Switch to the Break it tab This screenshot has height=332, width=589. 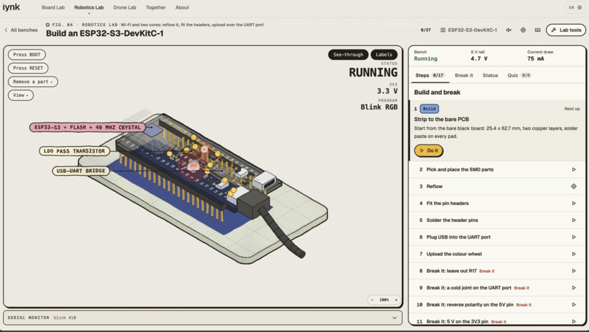(x=464, y=75)
